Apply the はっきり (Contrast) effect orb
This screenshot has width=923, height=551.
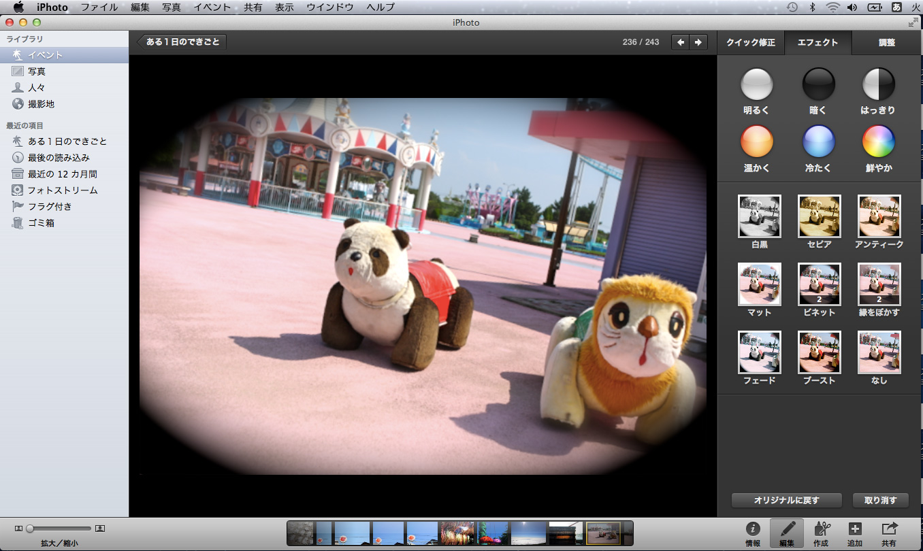click(x=879, y=85)
